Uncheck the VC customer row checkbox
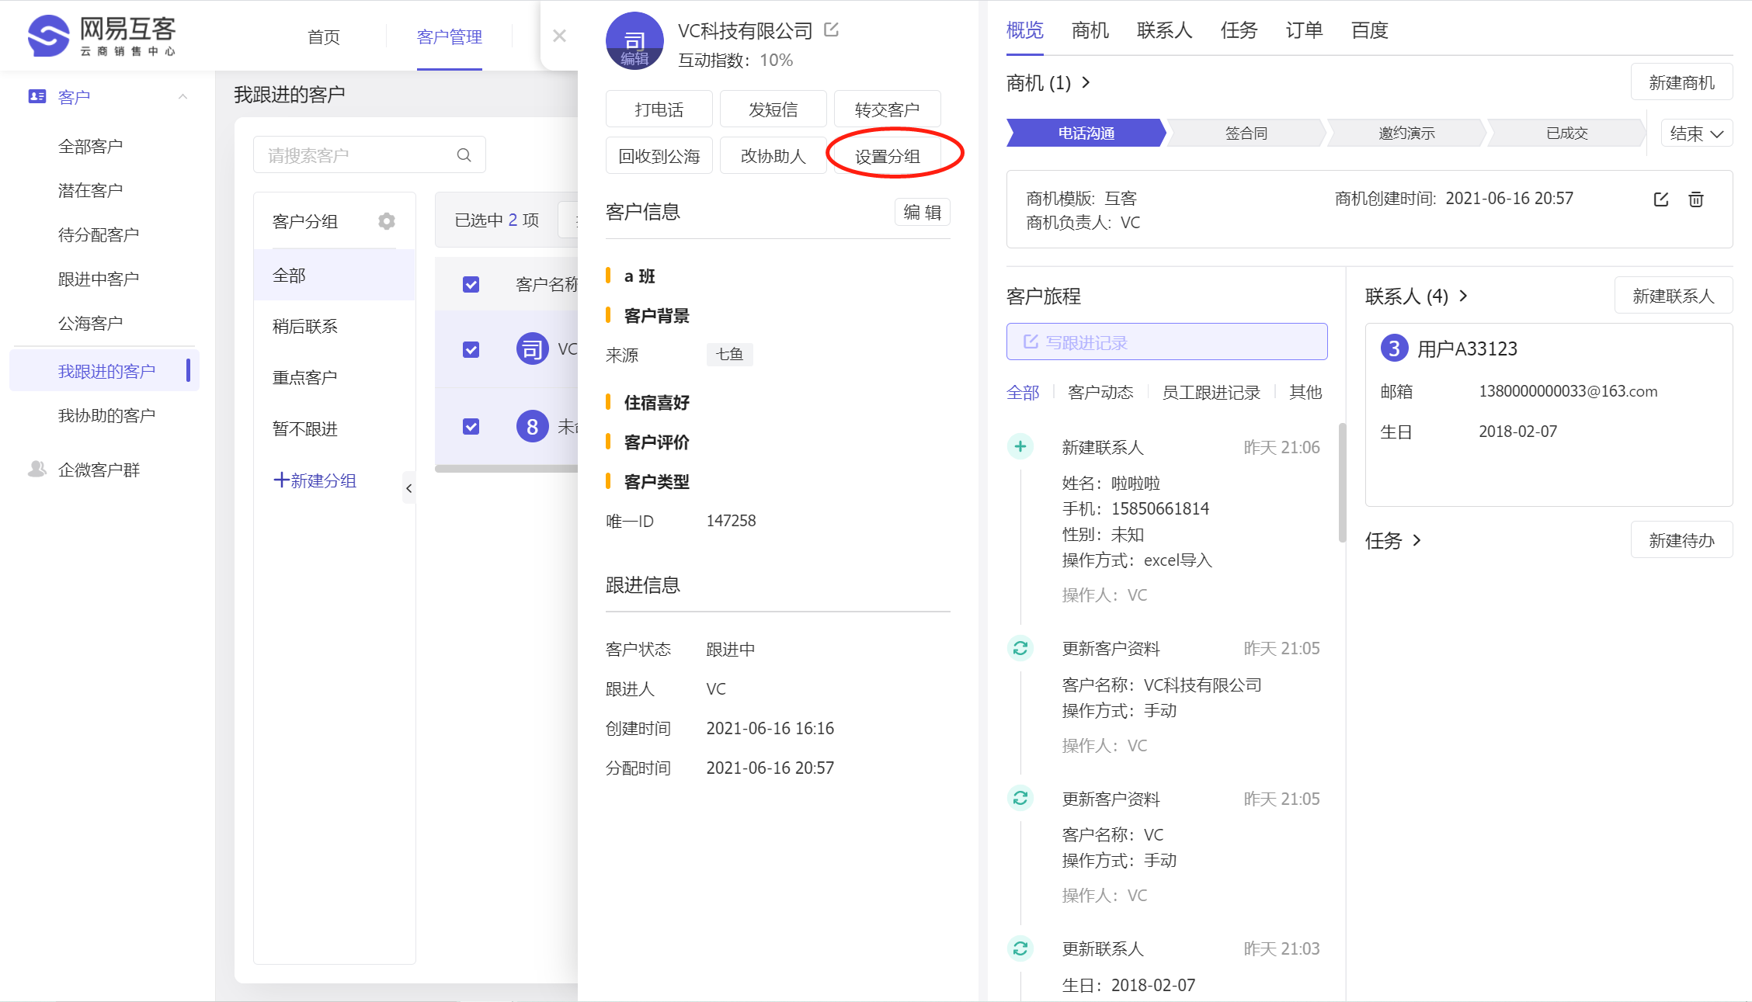1752x1002 pixels. 471,349
